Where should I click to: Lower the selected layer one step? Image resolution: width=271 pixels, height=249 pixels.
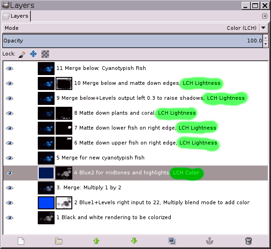click(134, 241)
